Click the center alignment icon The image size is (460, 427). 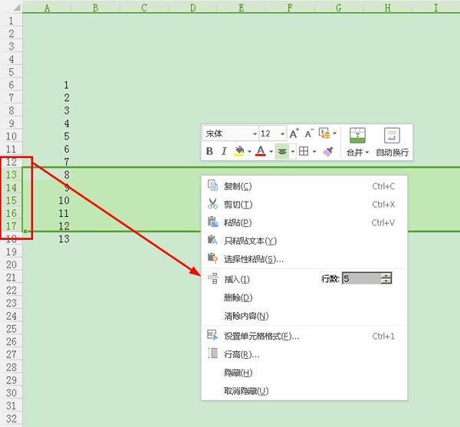point(282,151)
